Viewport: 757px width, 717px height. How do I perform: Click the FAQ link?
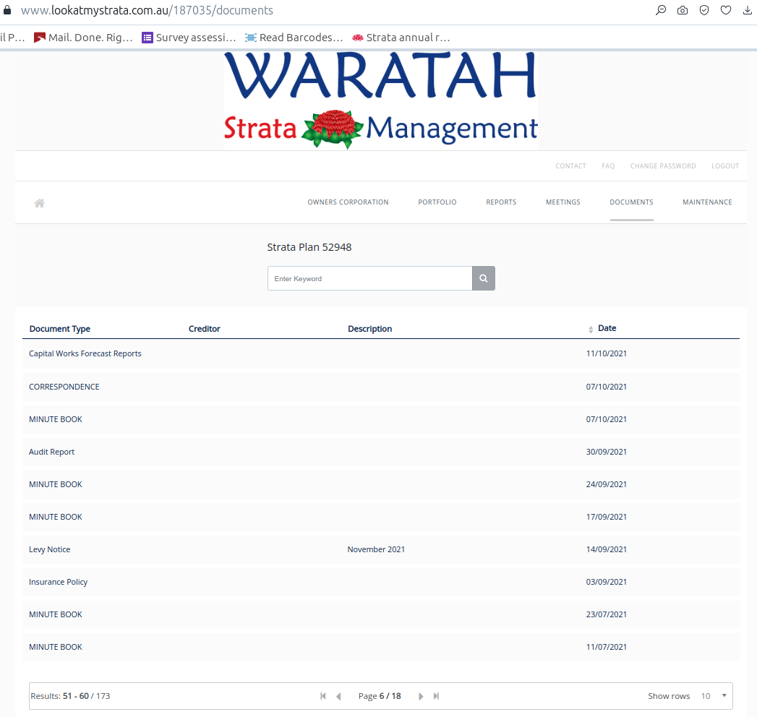click(x=608, y=166)
